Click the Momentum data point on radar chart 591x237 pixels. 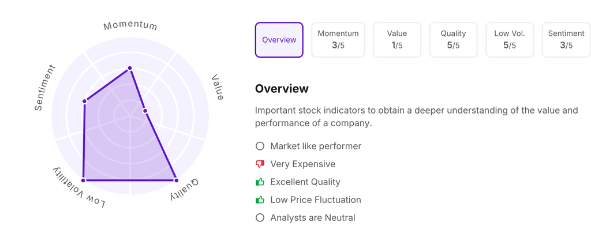point(130,68)
